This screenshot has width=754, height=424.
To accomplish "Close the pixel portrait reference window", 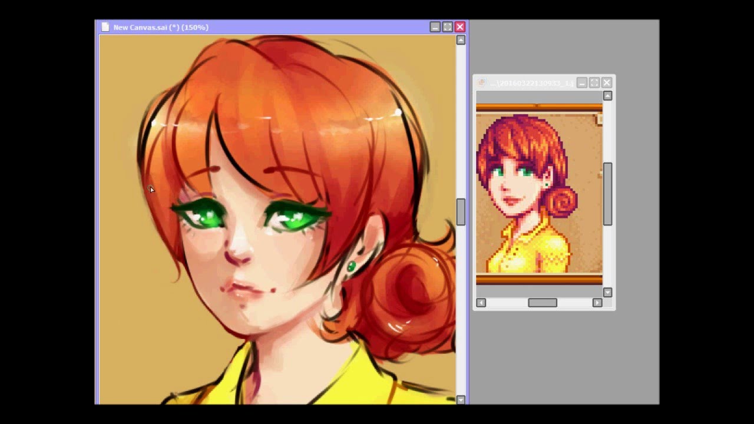I will point(607,83).
